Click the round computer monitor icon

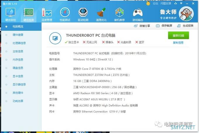55,38
